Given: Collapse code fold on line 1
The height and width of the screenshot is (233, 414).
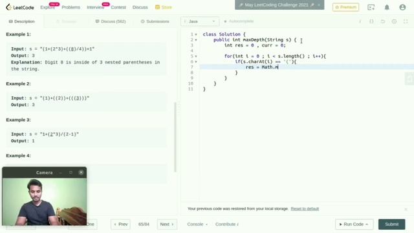Looking at the screenshot, I should point(196,34).
